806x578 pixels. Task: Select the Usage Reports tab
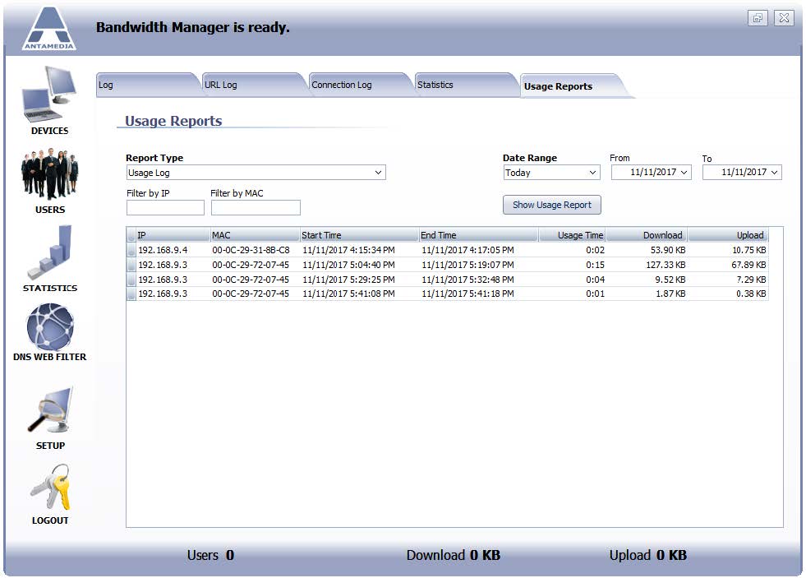(573, 86)
